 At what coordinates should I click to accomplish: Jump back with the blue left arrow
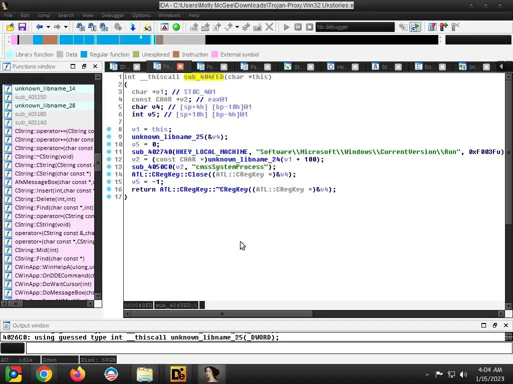pyautogui.click(x=39, y=27)
